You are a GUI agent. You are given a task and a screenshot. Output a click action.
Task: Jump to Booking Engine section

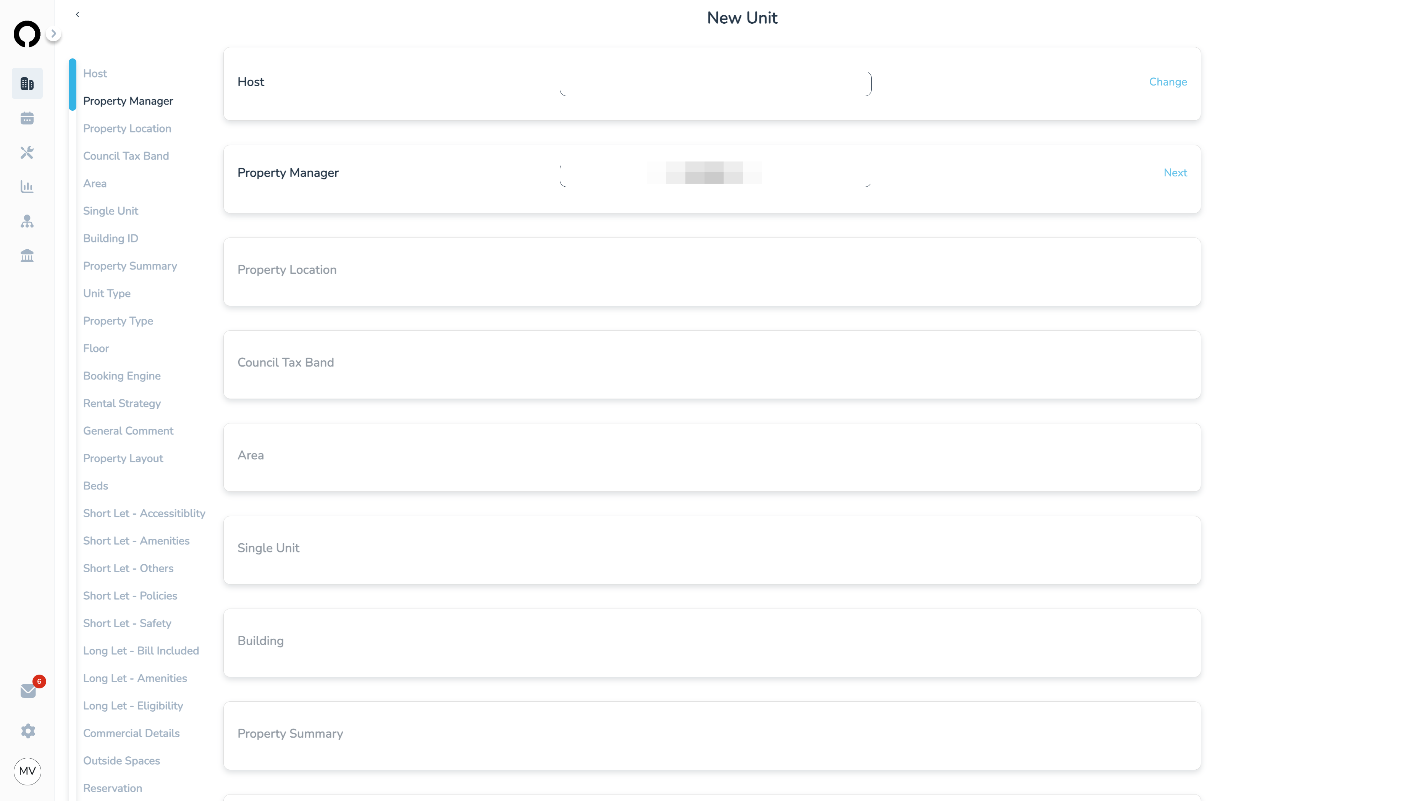click(x=122, y=376)
